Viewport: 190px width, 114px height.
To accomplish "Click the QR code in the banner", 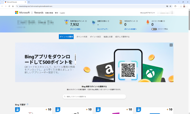I will click(128, 70).
